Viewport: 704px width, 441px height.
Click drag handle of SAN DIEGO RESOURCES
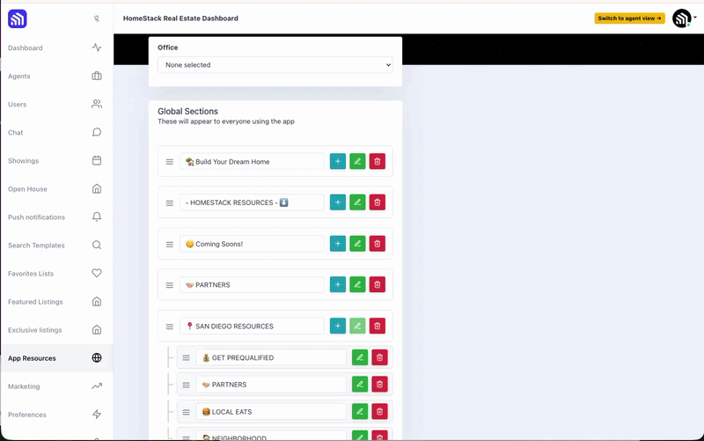[x=169, y=327]
